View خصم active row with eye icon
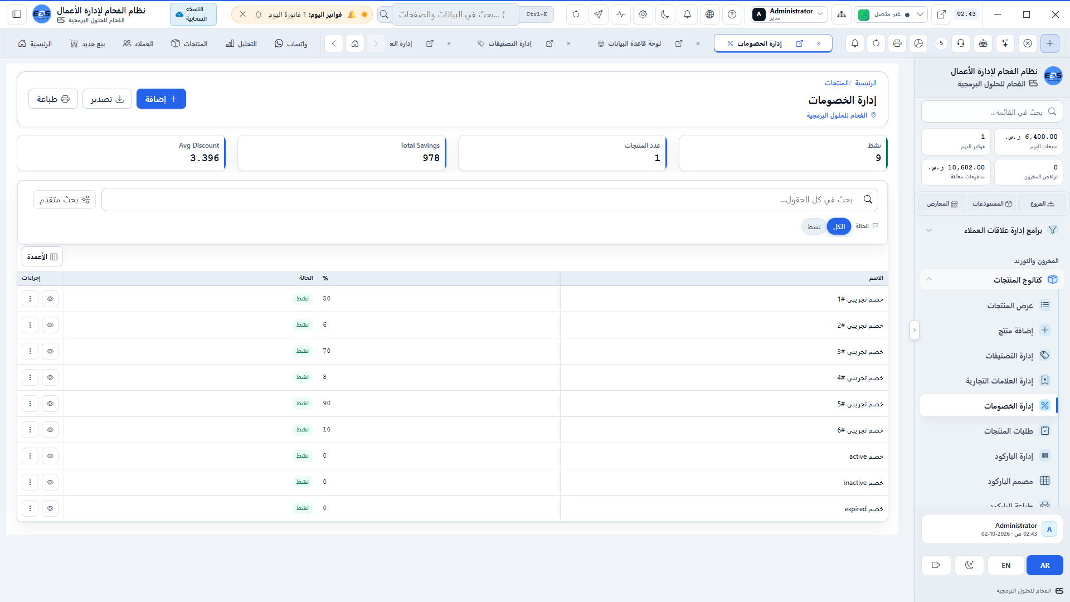 50,456
